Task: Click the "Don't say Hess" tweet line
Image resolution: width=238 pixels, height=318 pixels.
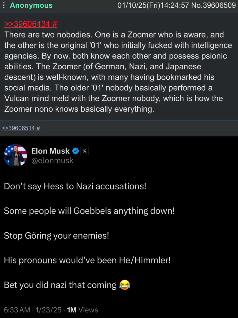Action: [x=75, y=186]
